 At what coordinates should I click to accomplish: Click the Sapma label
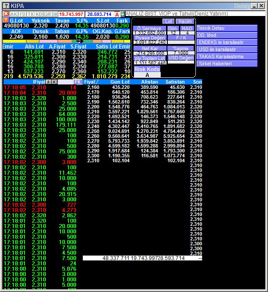point(181,48)
